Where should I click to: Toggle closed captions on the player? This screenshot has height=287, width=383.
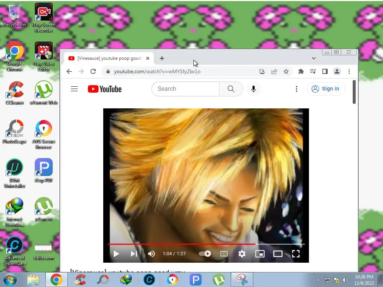[x=224, y=254]
